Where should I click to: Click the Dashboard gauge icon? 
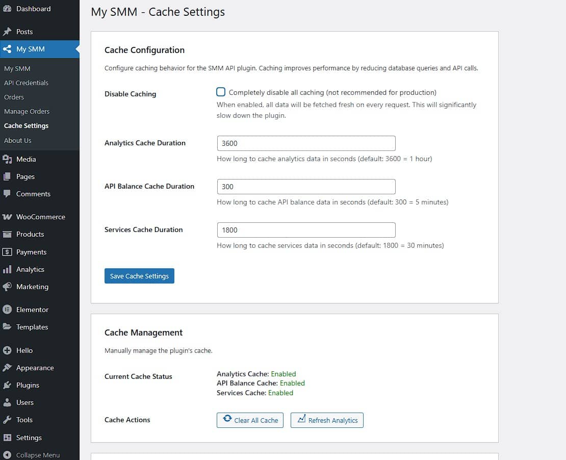click(7, 9)
